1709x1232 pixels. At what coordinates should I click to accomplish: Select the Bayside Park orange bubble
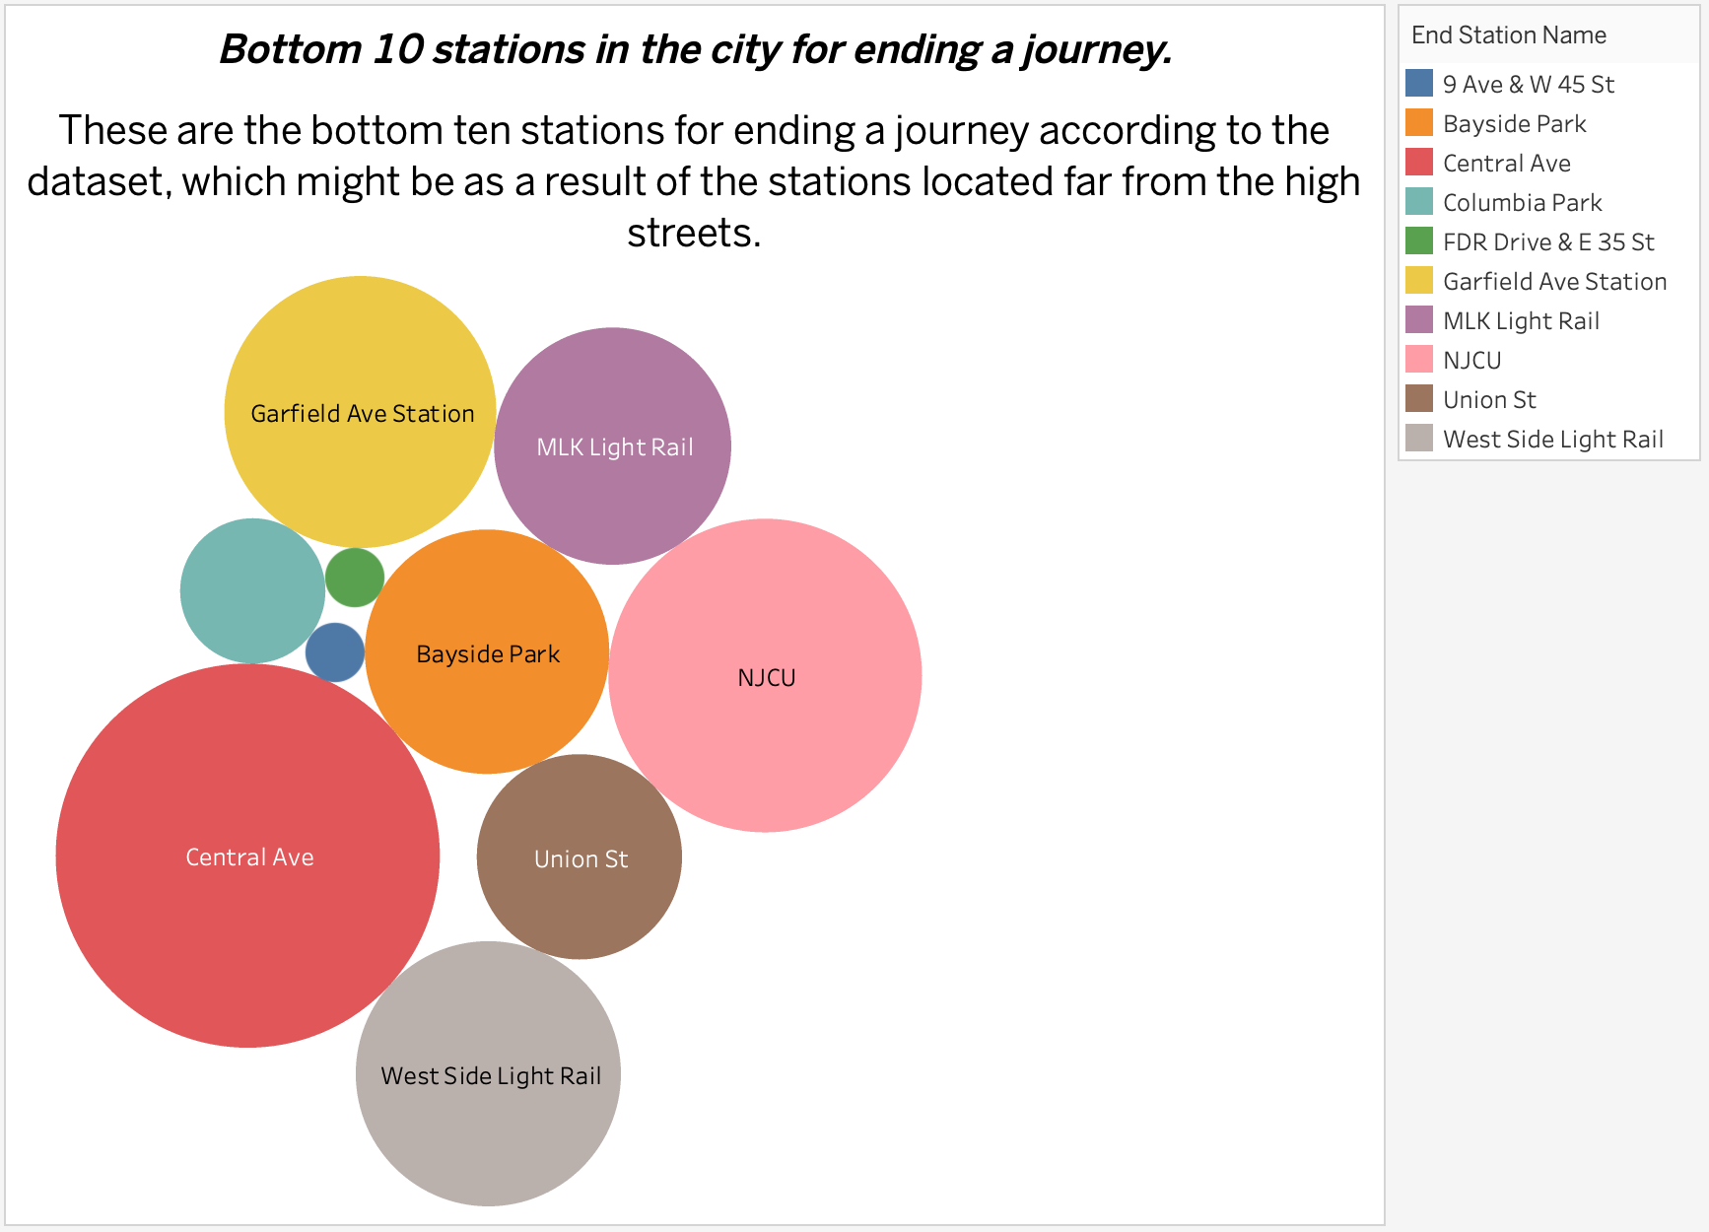487,652
